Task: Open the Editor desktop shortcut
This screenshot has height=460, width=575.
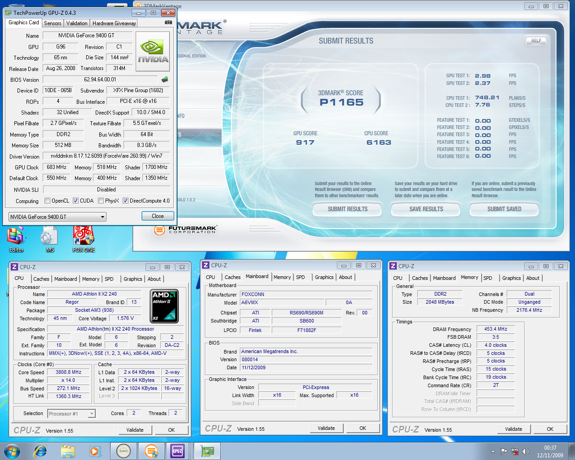Action: [16, 239]
